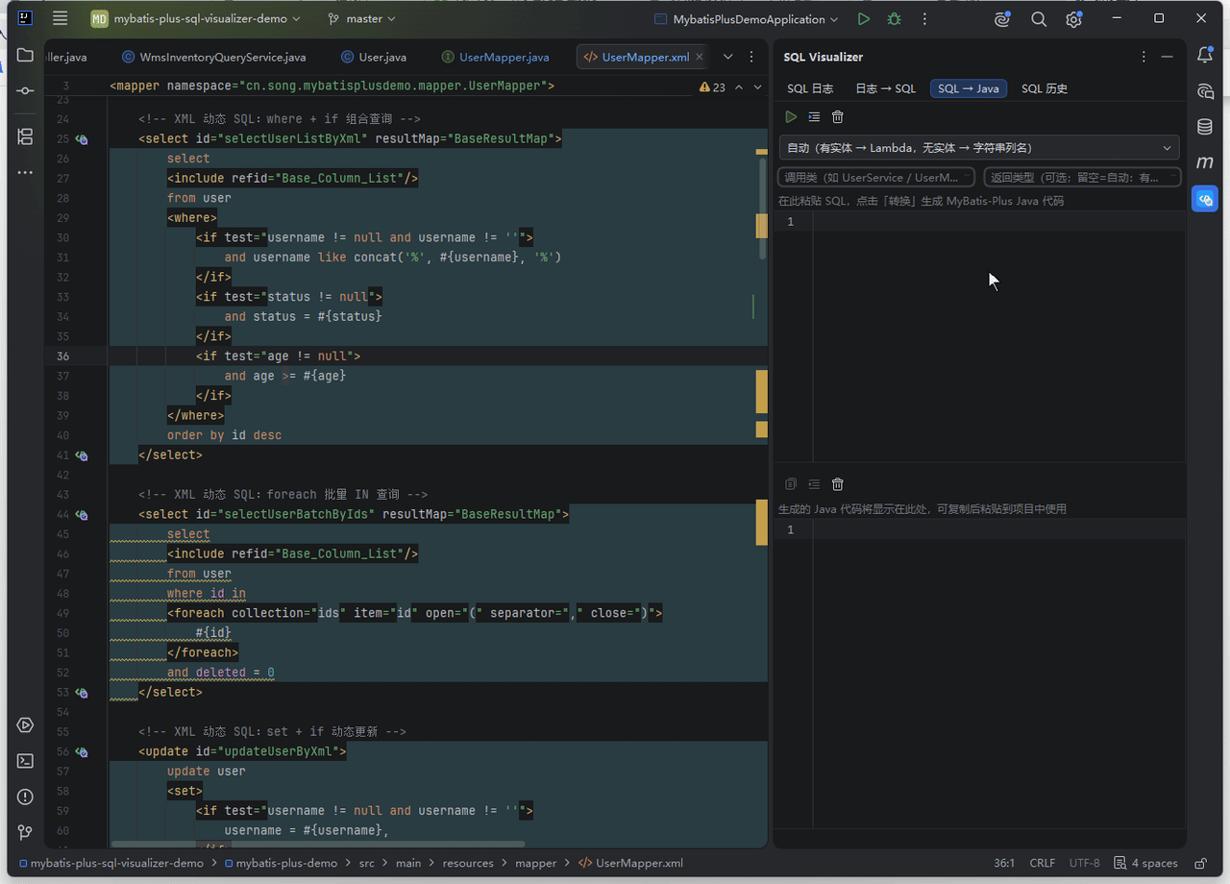The image size is (1230, 884).
Task: Open SQL Visualizer panel options menu
Action: coord(1144,57)
